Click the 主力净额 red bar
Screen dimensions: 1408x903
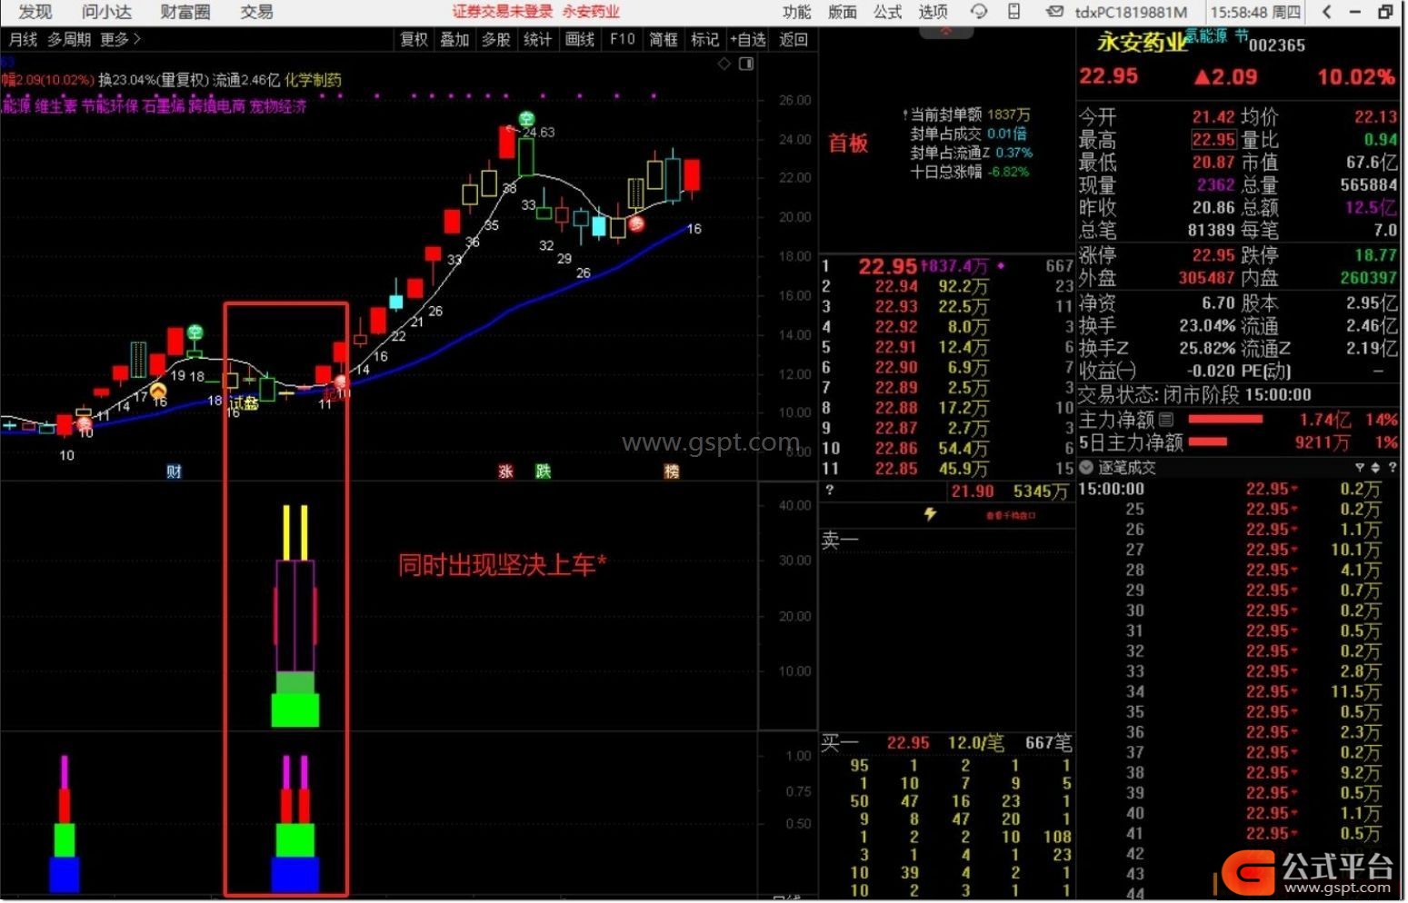pos(1225,419)
